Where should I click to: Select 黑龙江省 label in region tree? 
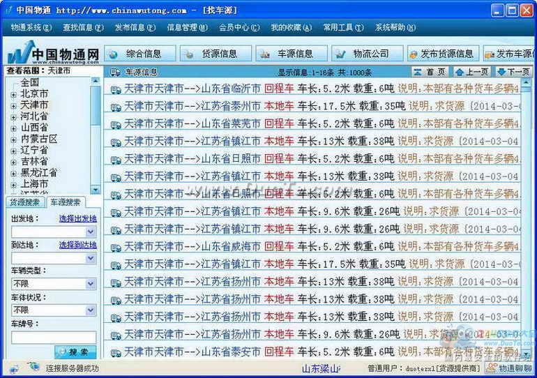click(x=38, y=172)
